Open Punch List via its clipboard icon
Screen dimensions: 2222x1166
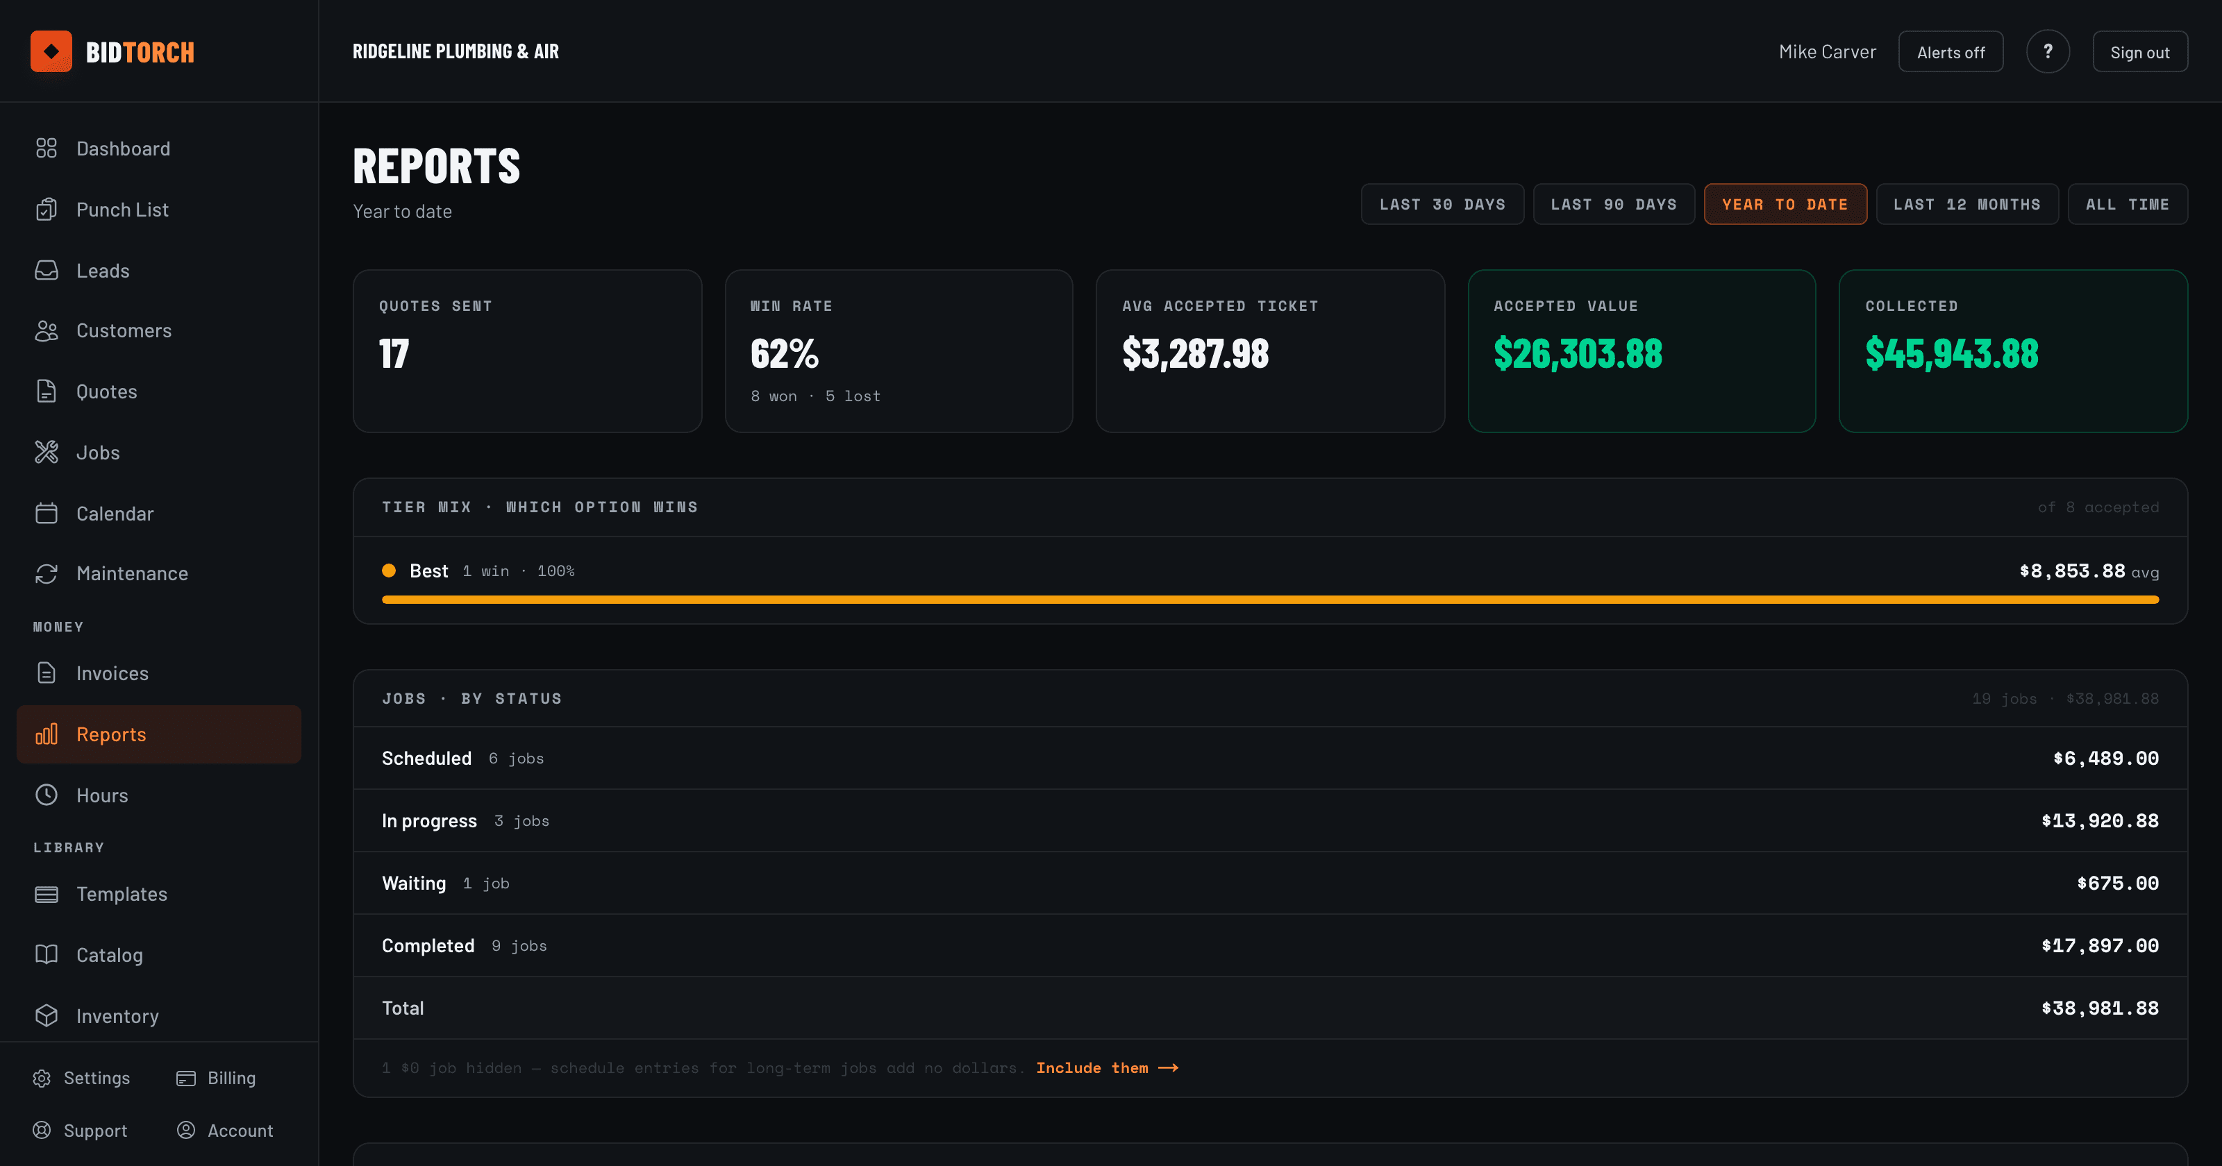pyautogui.click(x=47, y=210)
